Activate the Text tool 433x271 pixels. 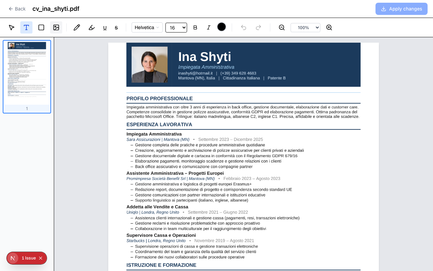coord(26,27)
